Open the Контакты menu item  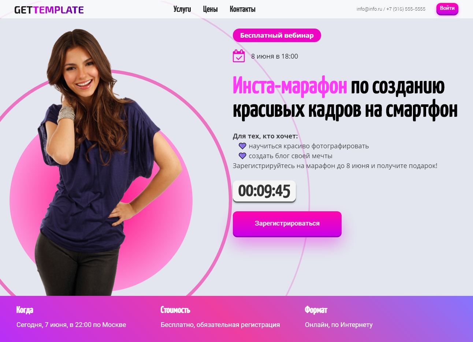(242, 9)
